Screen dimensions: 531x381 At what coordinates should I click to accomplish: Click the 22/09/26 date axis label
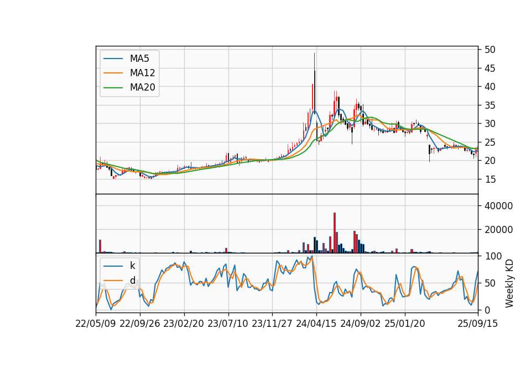tap(140, 324)
